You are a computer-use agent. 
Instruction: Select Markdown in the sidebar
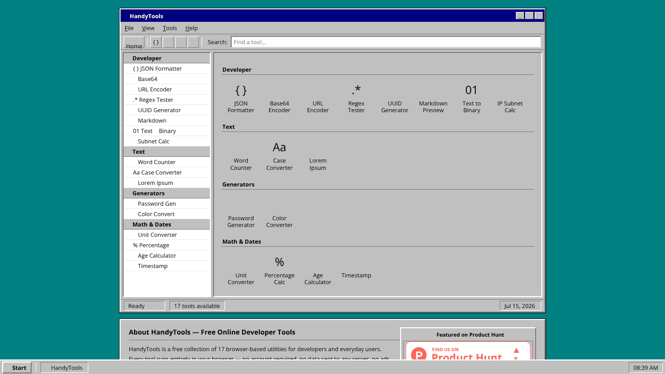[x=167, y=121]
